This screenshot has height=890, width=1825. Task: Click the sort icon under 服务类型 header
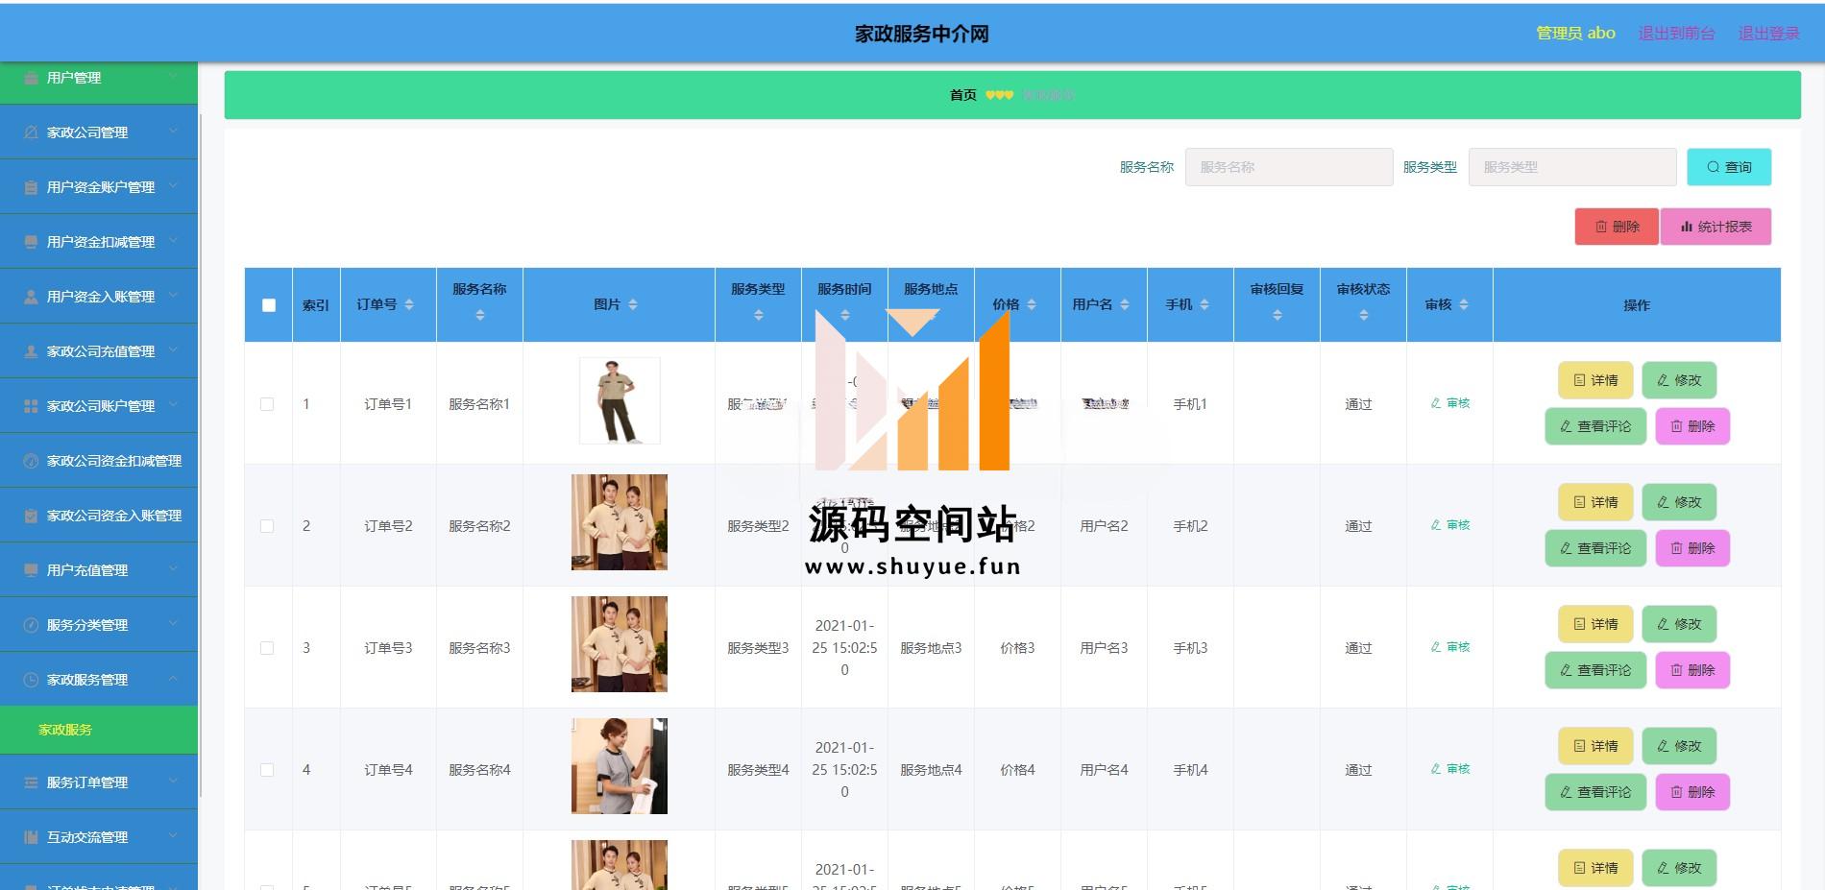[758, 315]
